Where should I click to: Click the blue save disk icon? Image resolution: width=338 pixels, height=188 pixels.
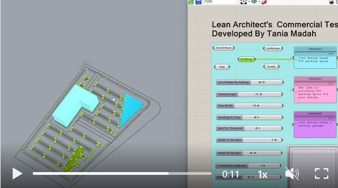[198, 2]
